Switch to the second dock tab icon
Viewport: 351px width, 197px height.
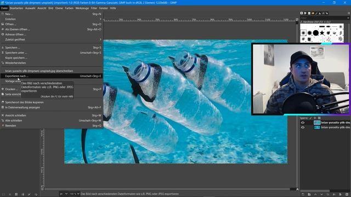point(305,13)
